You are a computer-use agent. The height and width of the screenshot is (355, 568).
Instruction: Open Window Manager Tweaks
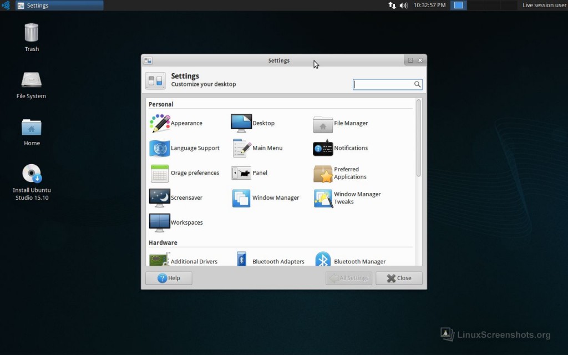(323, 198)
